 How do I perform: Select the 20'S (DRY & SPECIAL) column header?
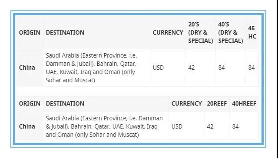coord(201,32)
